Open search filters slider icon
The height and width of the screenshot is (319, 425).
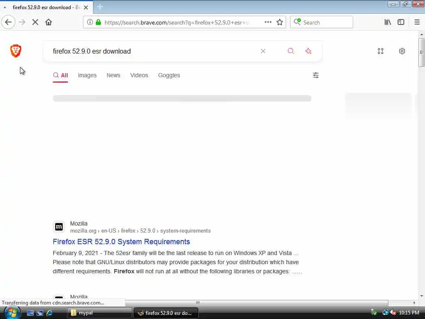point(316,75)
